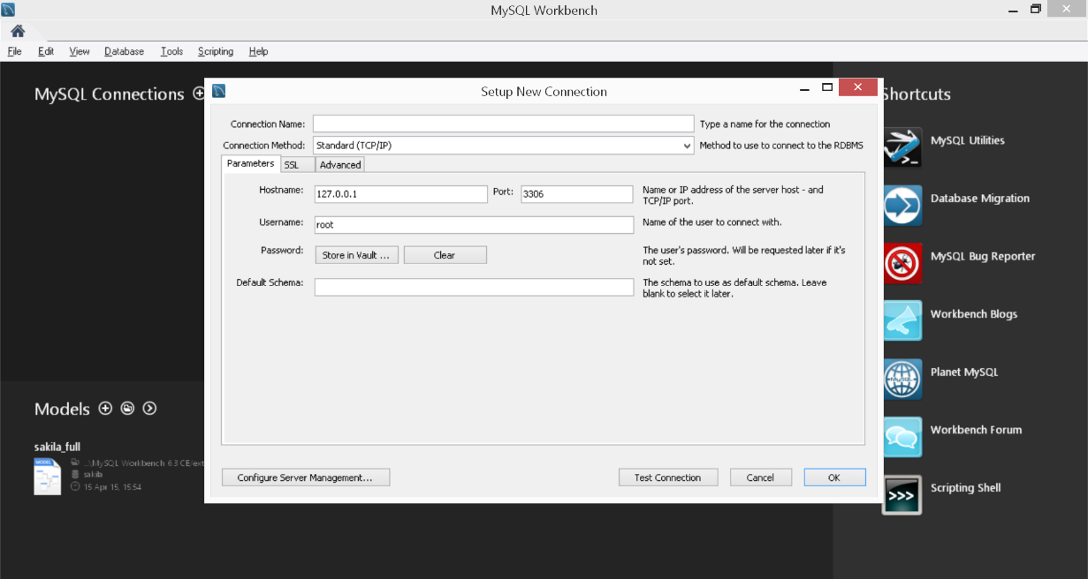This screenshot has height=579, width=1088.
Task: Close the Setup New Connection dialog
Action: click(858, 88)
